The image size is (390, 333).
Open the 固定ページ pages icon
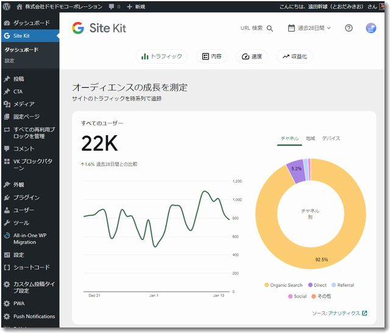[x=7, y=116]
